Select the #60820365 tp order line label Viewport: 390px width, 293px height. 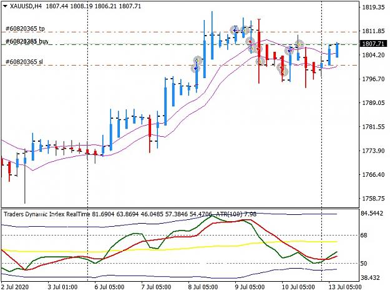[25, 29]
